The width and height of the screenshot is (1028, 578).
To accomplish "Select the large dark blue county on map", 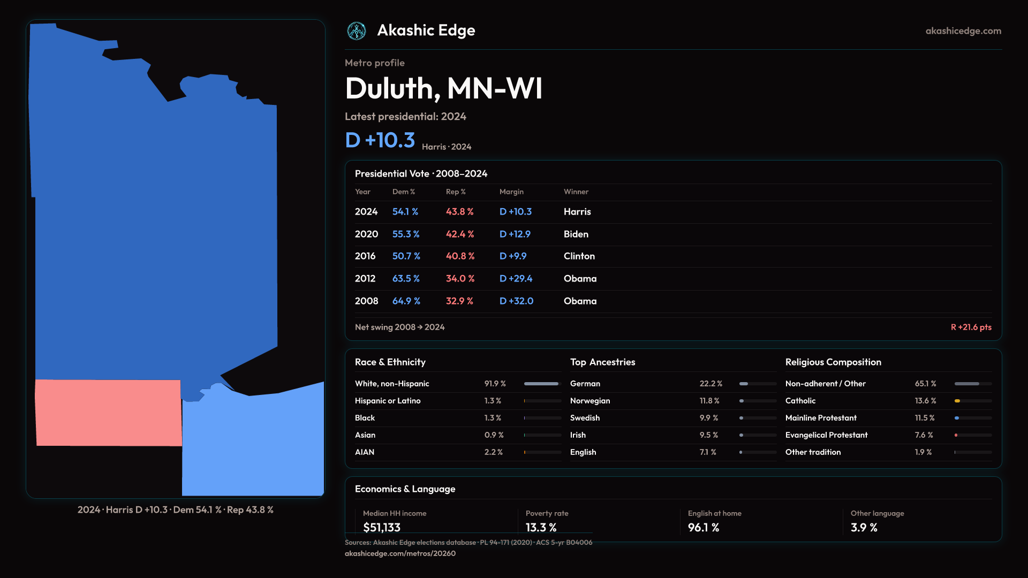I will [x=155, y=225].
